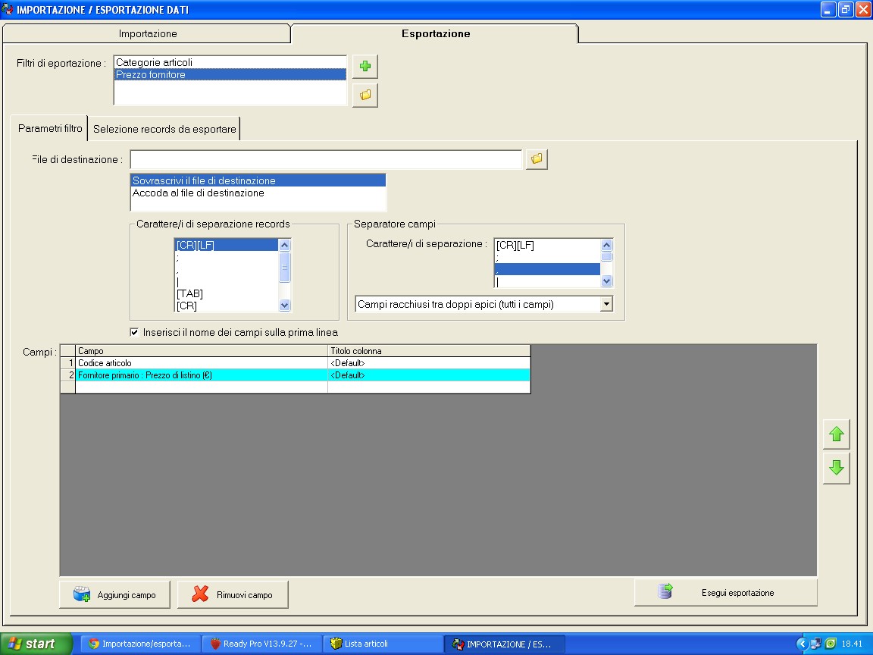The image size is (873, 655).
Task: Select [CR] in records separator list
Action: [x=226, y=306]
